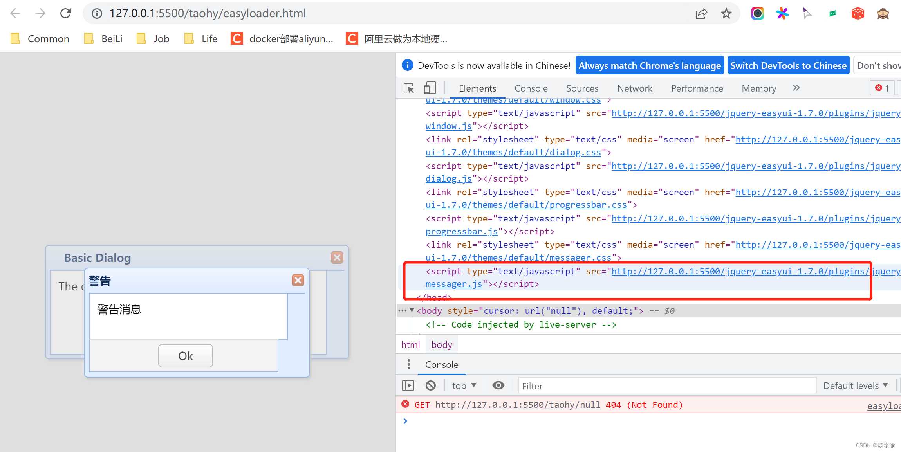Click the device toolbar toggle icon

click(430, 88)
